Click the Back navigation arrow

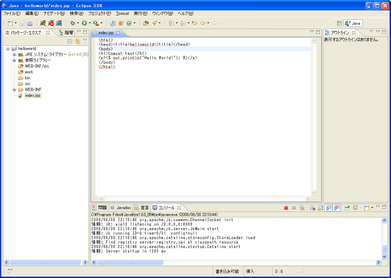pyautogui.click(x=203, y=23)
